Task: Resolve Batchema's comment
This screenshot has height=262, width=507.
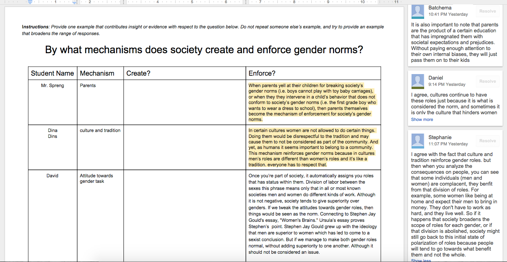Action: coord(487,11)
